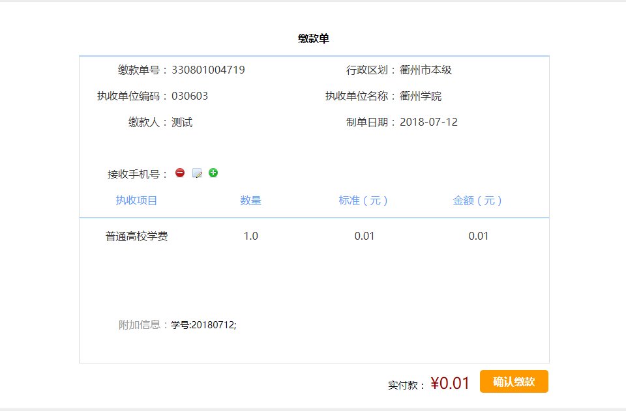Click the 数量 column header
This screenshot has width=626, height=411.
[250, 200]
